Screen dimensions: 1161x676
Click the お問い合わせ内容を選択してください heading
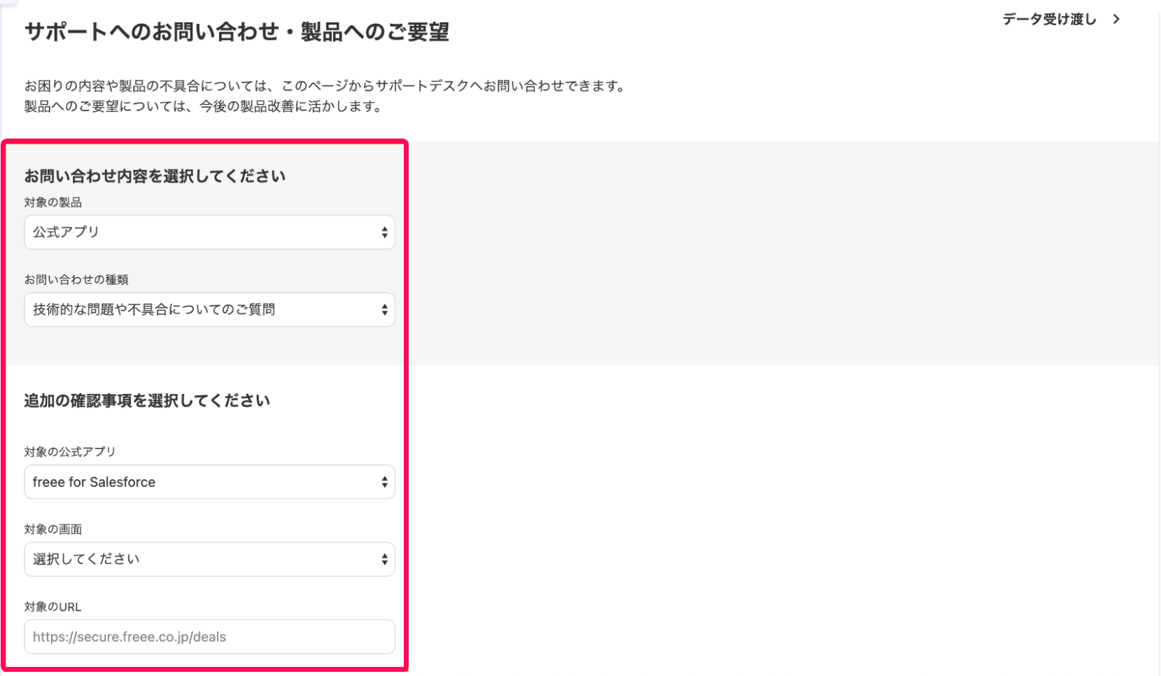click(155, 176)
